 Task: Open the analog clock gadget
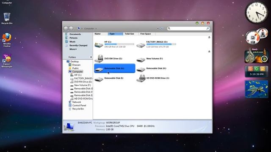[257, 13]
